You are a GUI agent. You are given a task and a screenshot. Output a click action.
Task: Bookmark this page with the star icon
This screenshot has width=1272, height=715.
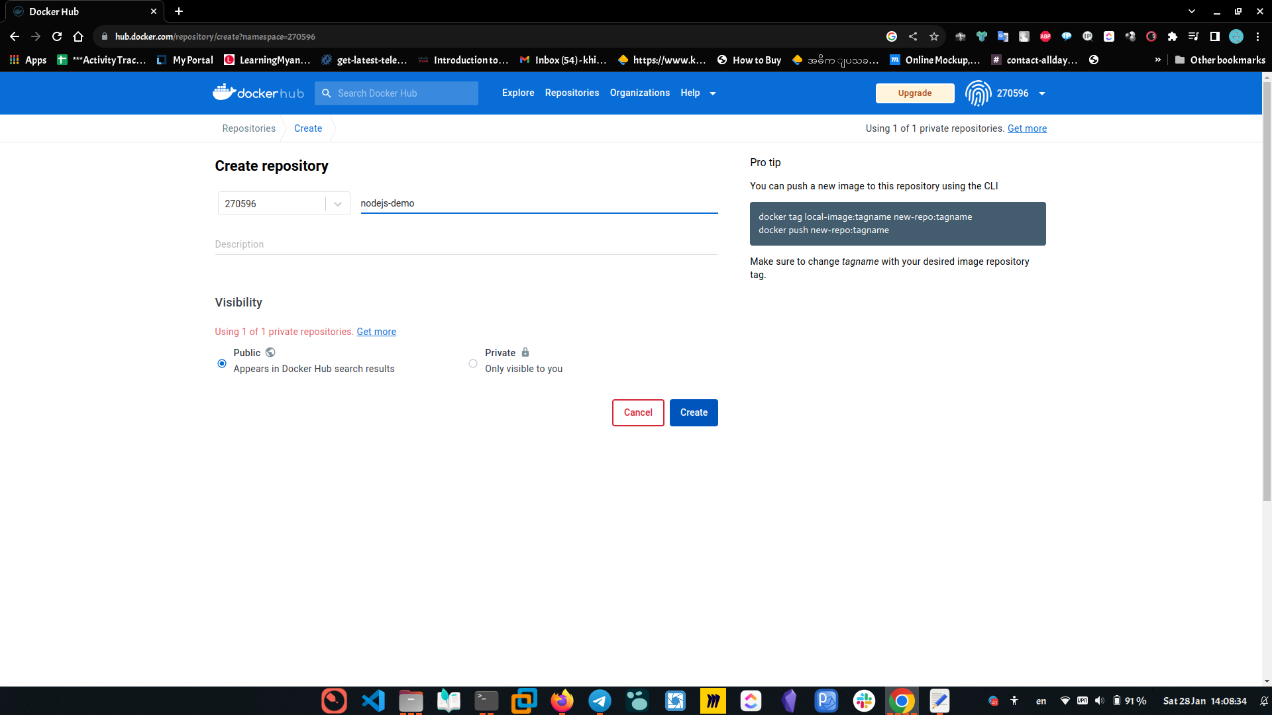(934, 36)
